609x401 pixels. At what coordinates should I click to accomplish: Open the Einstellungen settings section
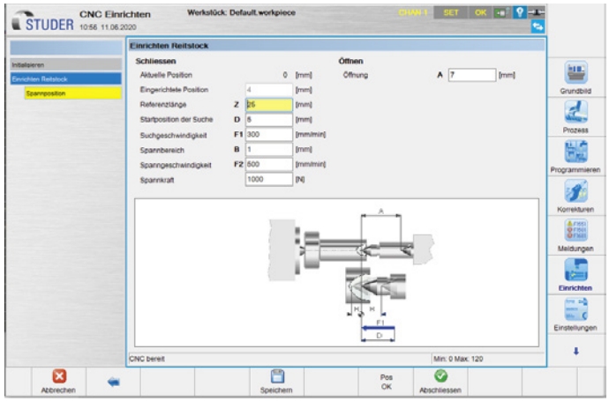click(575, 315)
